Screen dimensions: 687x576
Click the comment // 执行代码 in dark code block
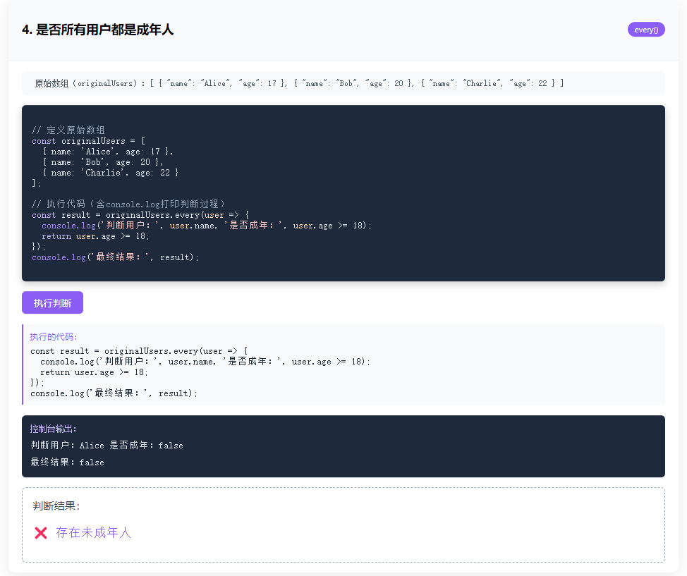pyautogui.click(x=128, y=204)
